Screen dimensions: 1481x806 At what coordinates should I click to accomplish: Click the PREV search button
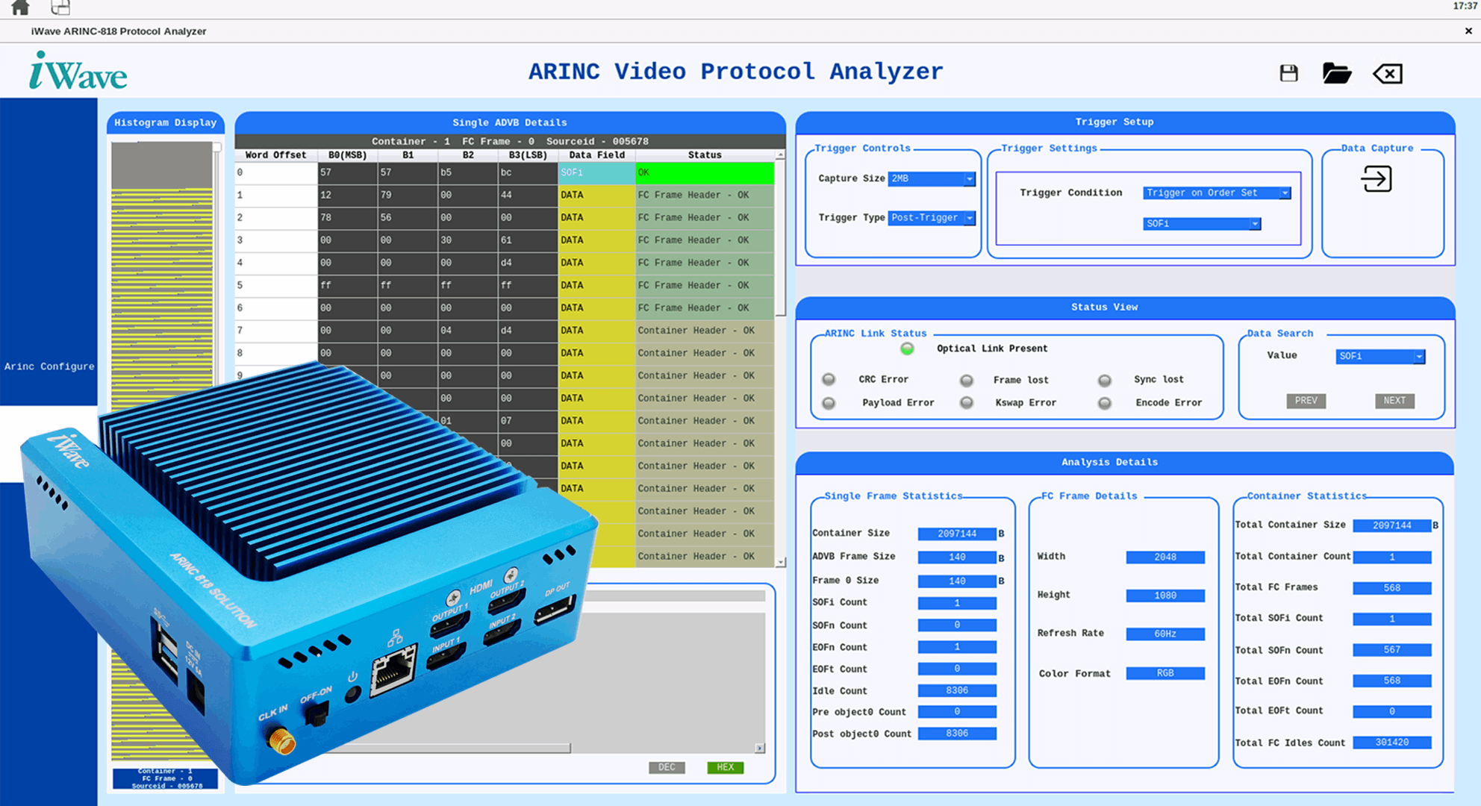[x=1306, y=401]
